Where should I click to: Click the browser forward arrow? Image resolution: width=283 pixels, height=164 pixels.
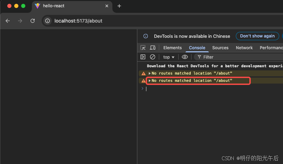[20, 21]
